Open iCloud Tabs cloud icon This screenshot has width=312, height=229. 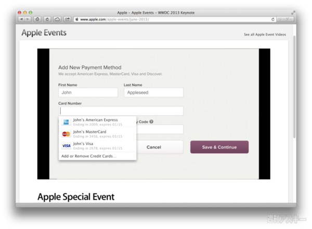[57, 19]
